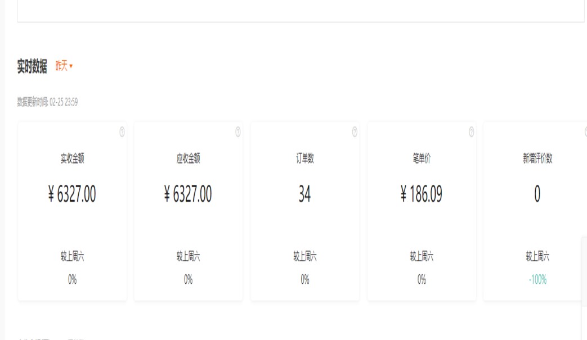587x340 pixels.
Task: Click the 实时数据 section heading
Action: [x=32, y=66]
